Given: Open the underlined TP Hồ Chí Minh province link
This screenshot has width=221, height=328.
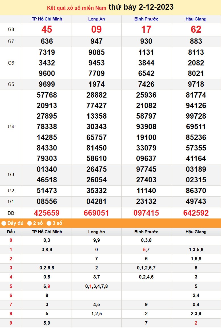Looking at the screenshot, I should point(47,19).
